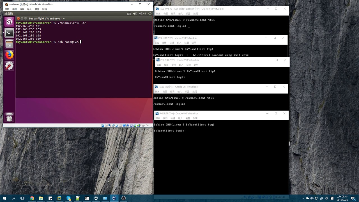Click the 03:43 clock in Ubuntu top panel
The height and width of the screenshot is (202, 359).
coord(142,13)
